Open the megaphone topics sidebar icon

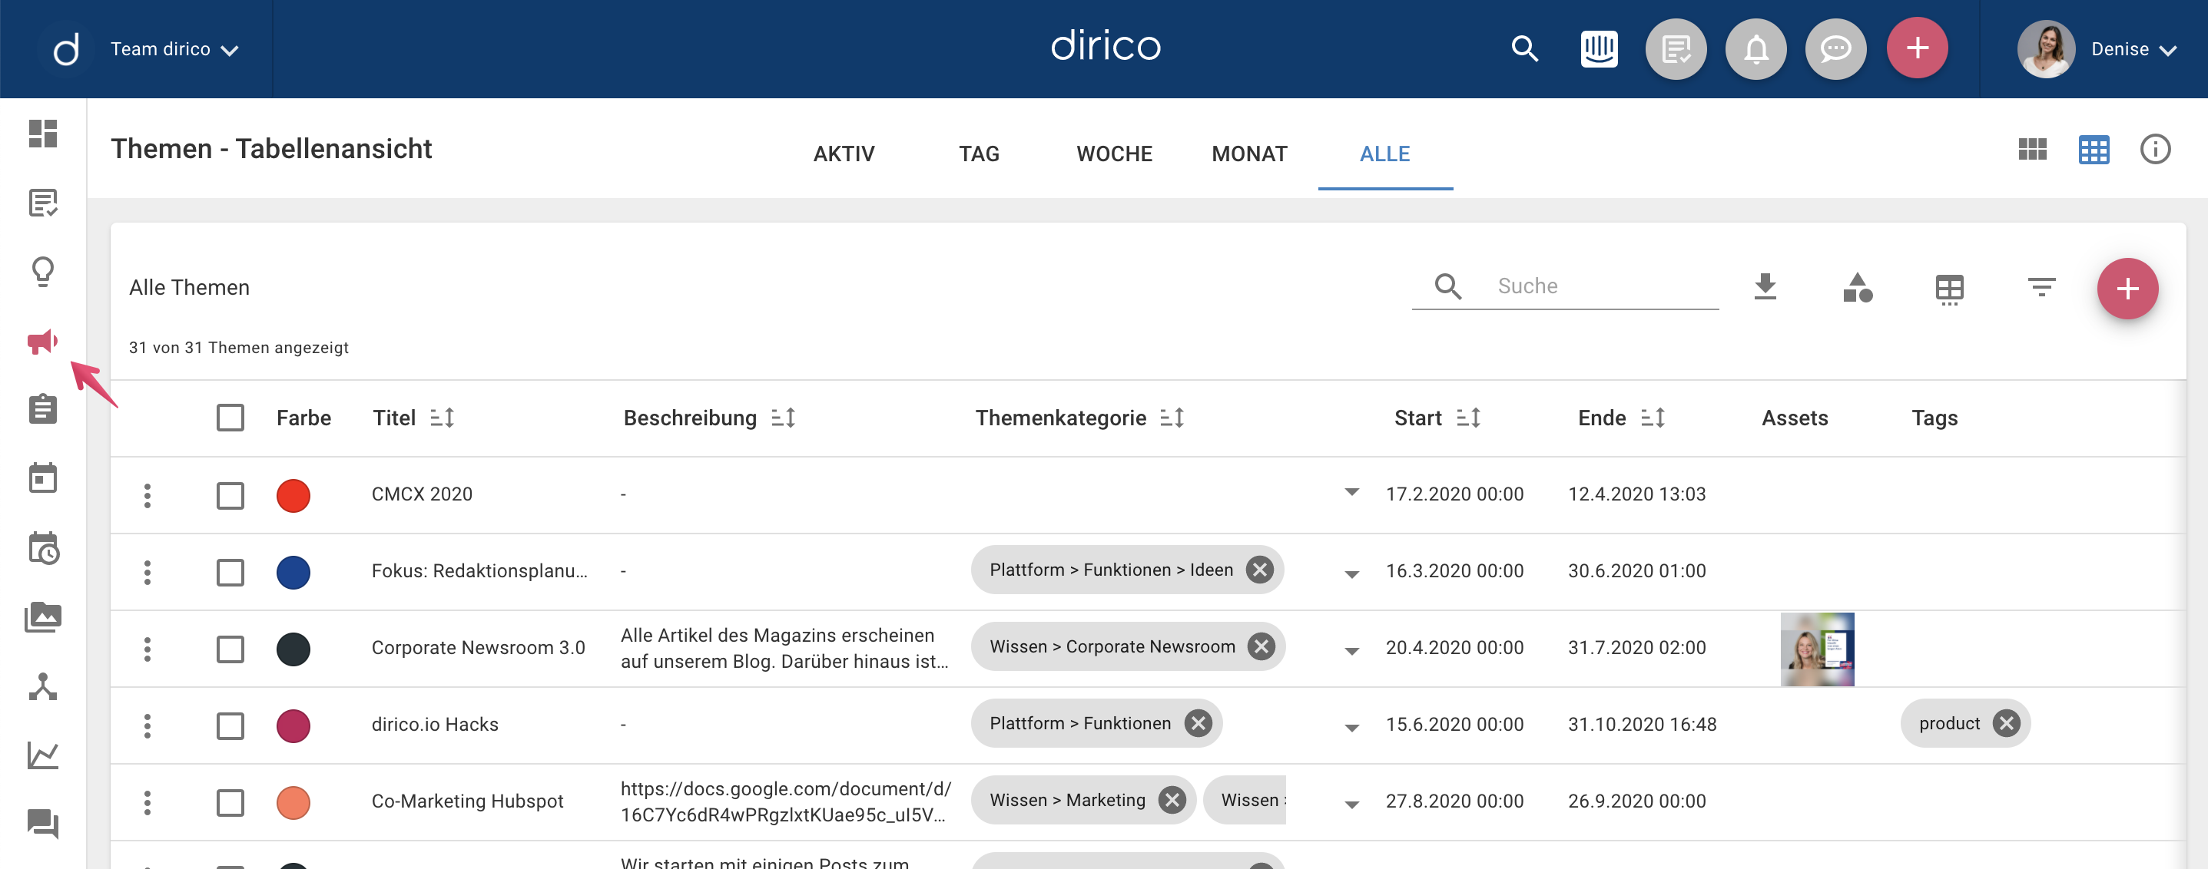point(43,342)
